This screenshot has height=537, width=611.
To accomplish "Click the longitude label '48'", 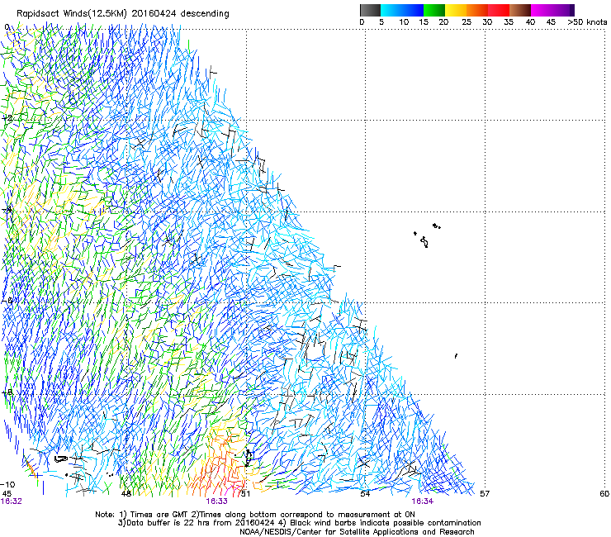I will [126, 494].
